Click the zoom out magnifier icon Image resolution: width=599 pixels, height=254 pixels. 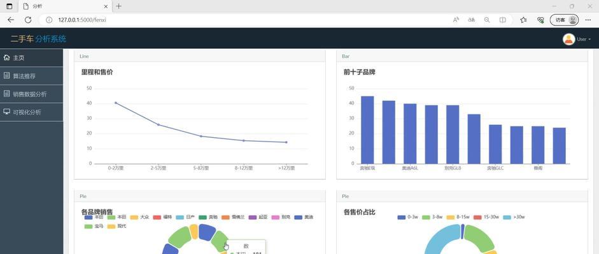click(x=487, y=20)
